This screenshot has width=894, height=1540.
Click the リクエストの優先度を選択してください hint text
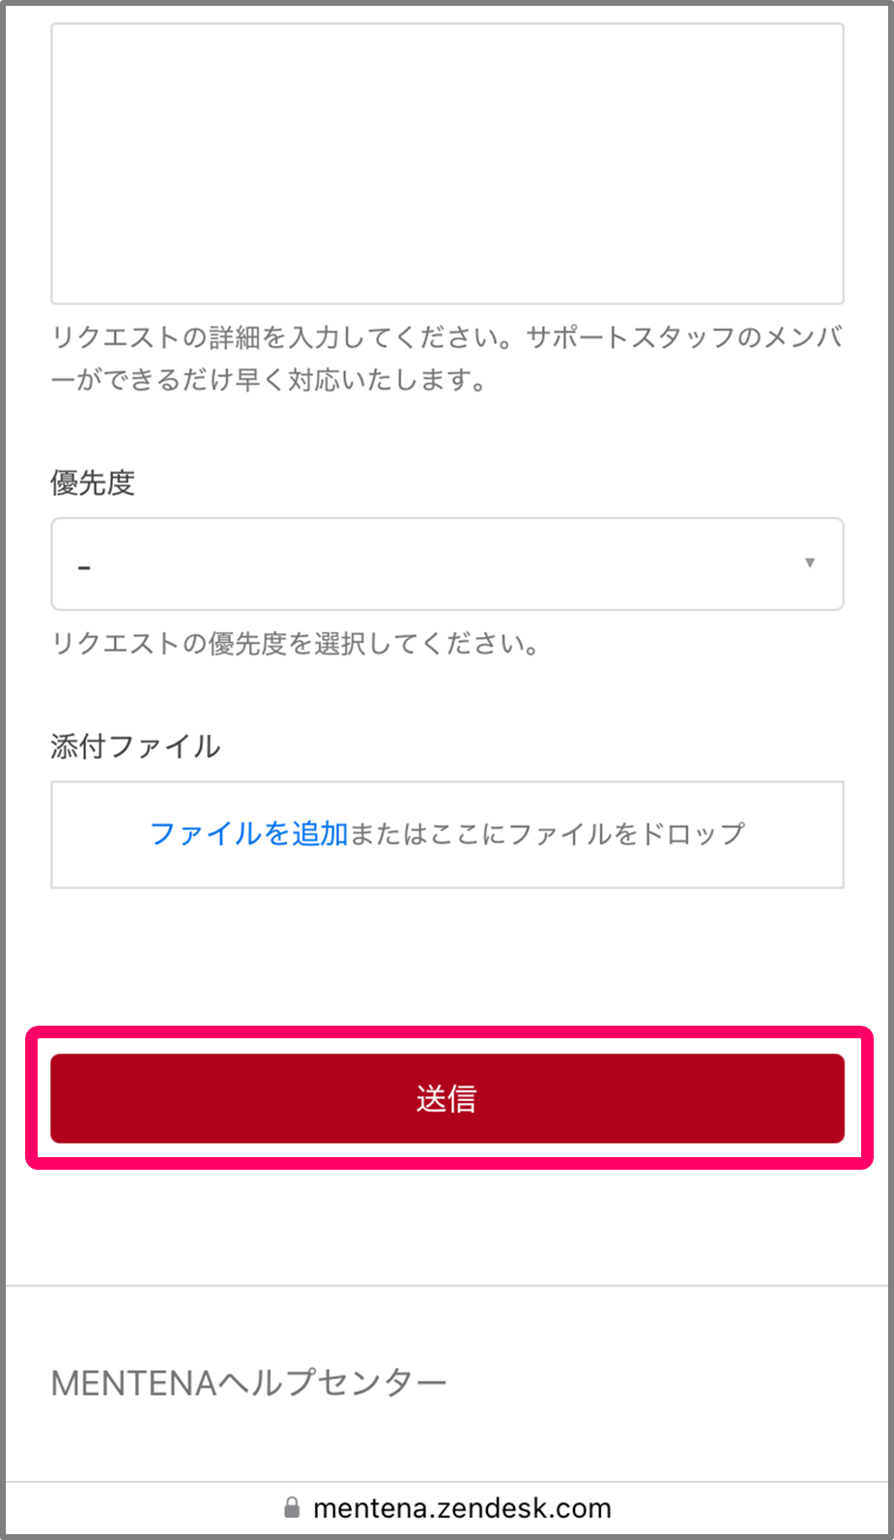coord(296,643)
